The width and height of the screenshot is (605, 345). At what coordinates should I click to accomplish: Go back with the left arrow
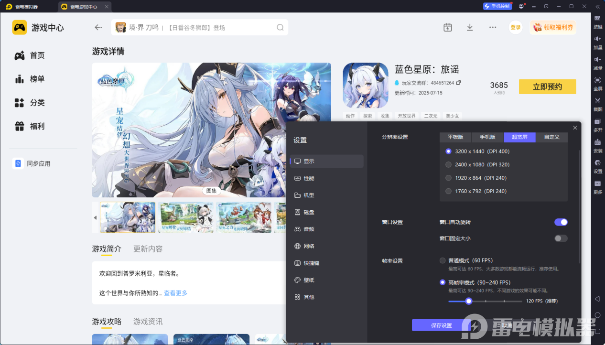[x=98, y=27]
